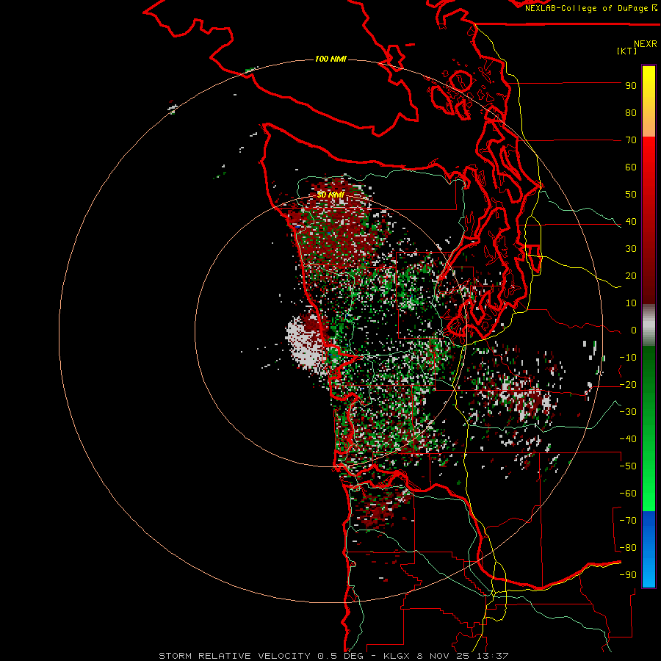Viewport: 661px width, 661px height.
Task: Click the 60 value on velocity scale
Action: pyautogui.click(x=631, y=167)
